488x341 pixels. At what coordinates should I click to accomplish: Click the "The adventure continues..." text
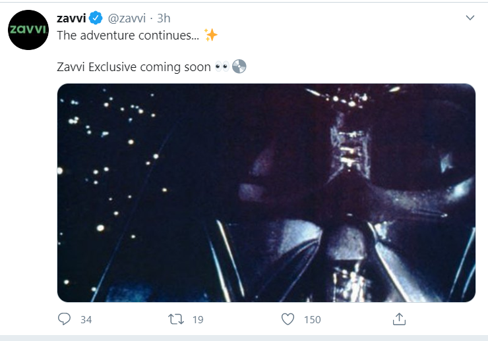128,36
